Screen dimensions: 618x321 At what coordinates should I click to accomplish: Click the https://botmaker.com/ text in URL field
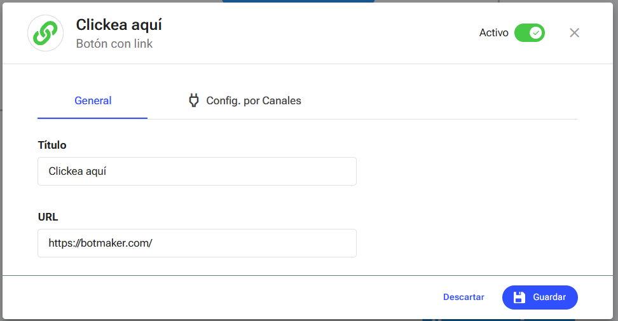tap(100, 243)
